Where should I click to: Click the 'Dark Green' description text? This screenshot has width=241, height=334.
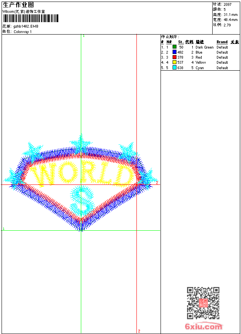(204, 47)
